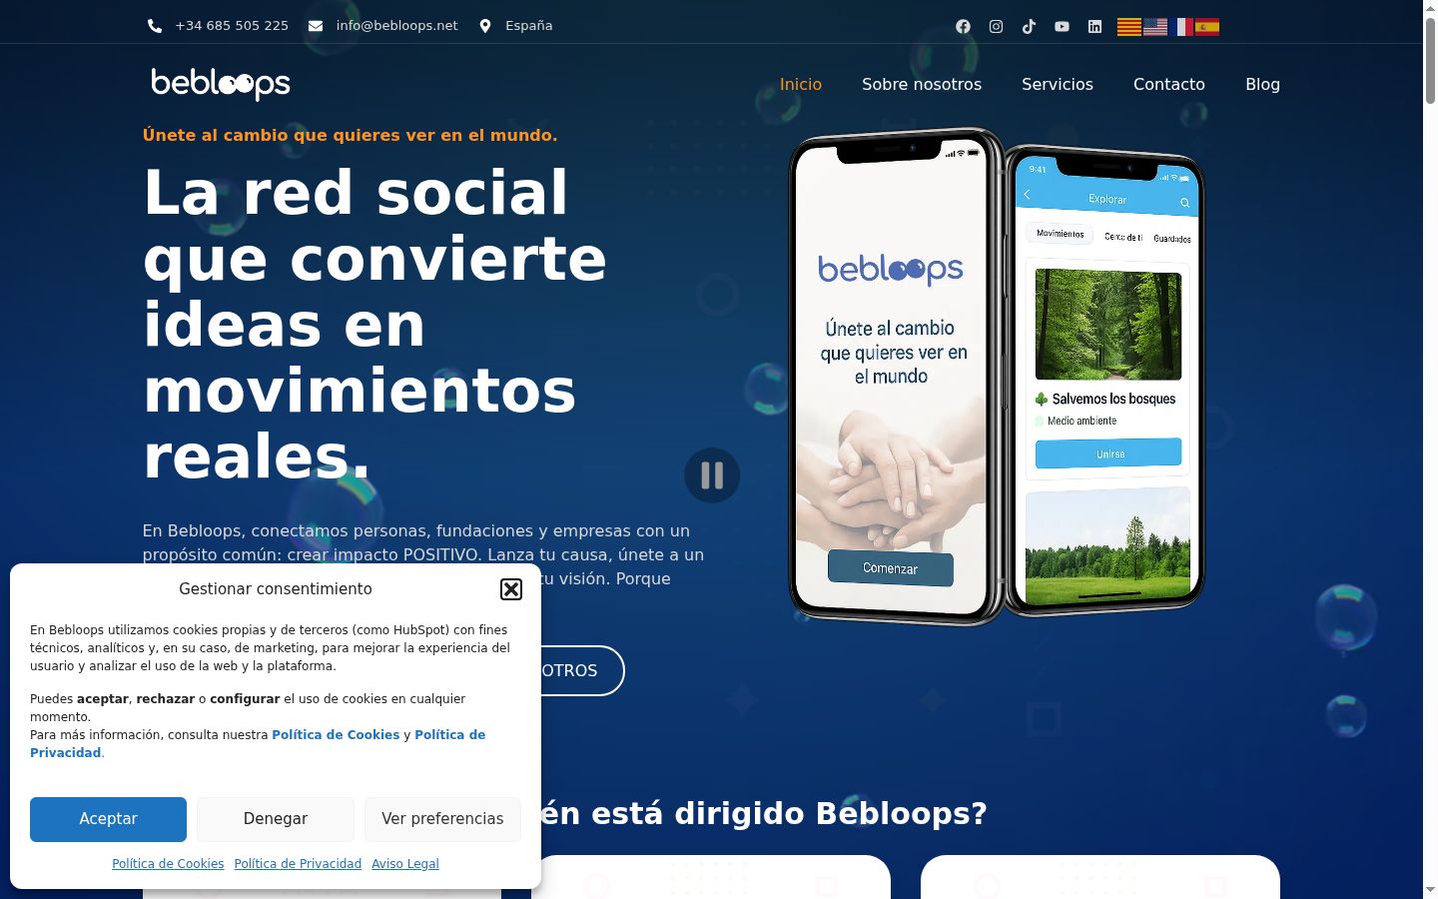Viewport: 1438px width, 899px height.
Task: Open Ver preferencias cookie settings
Action: coord(442,819)
